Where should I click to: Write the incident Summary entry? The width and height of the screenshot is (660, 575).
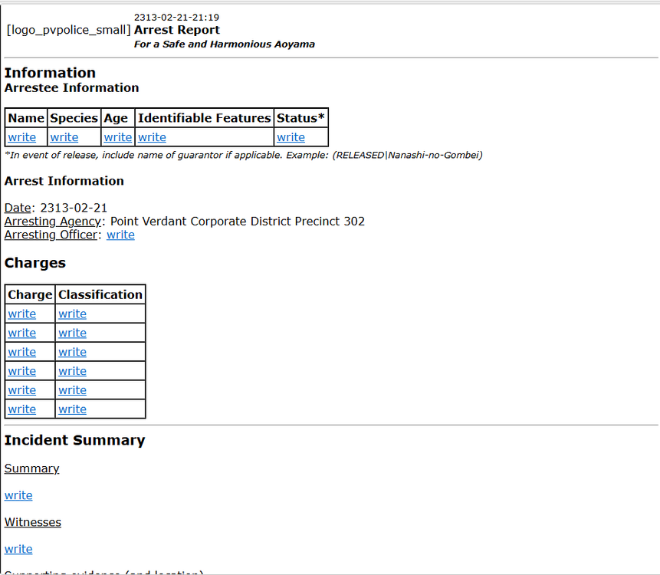(x=18, y=495)
